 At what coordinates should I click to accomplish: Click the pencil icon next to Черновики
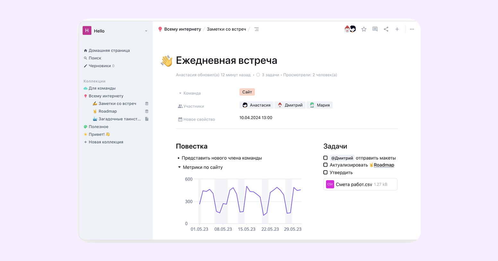click(86, 66)
